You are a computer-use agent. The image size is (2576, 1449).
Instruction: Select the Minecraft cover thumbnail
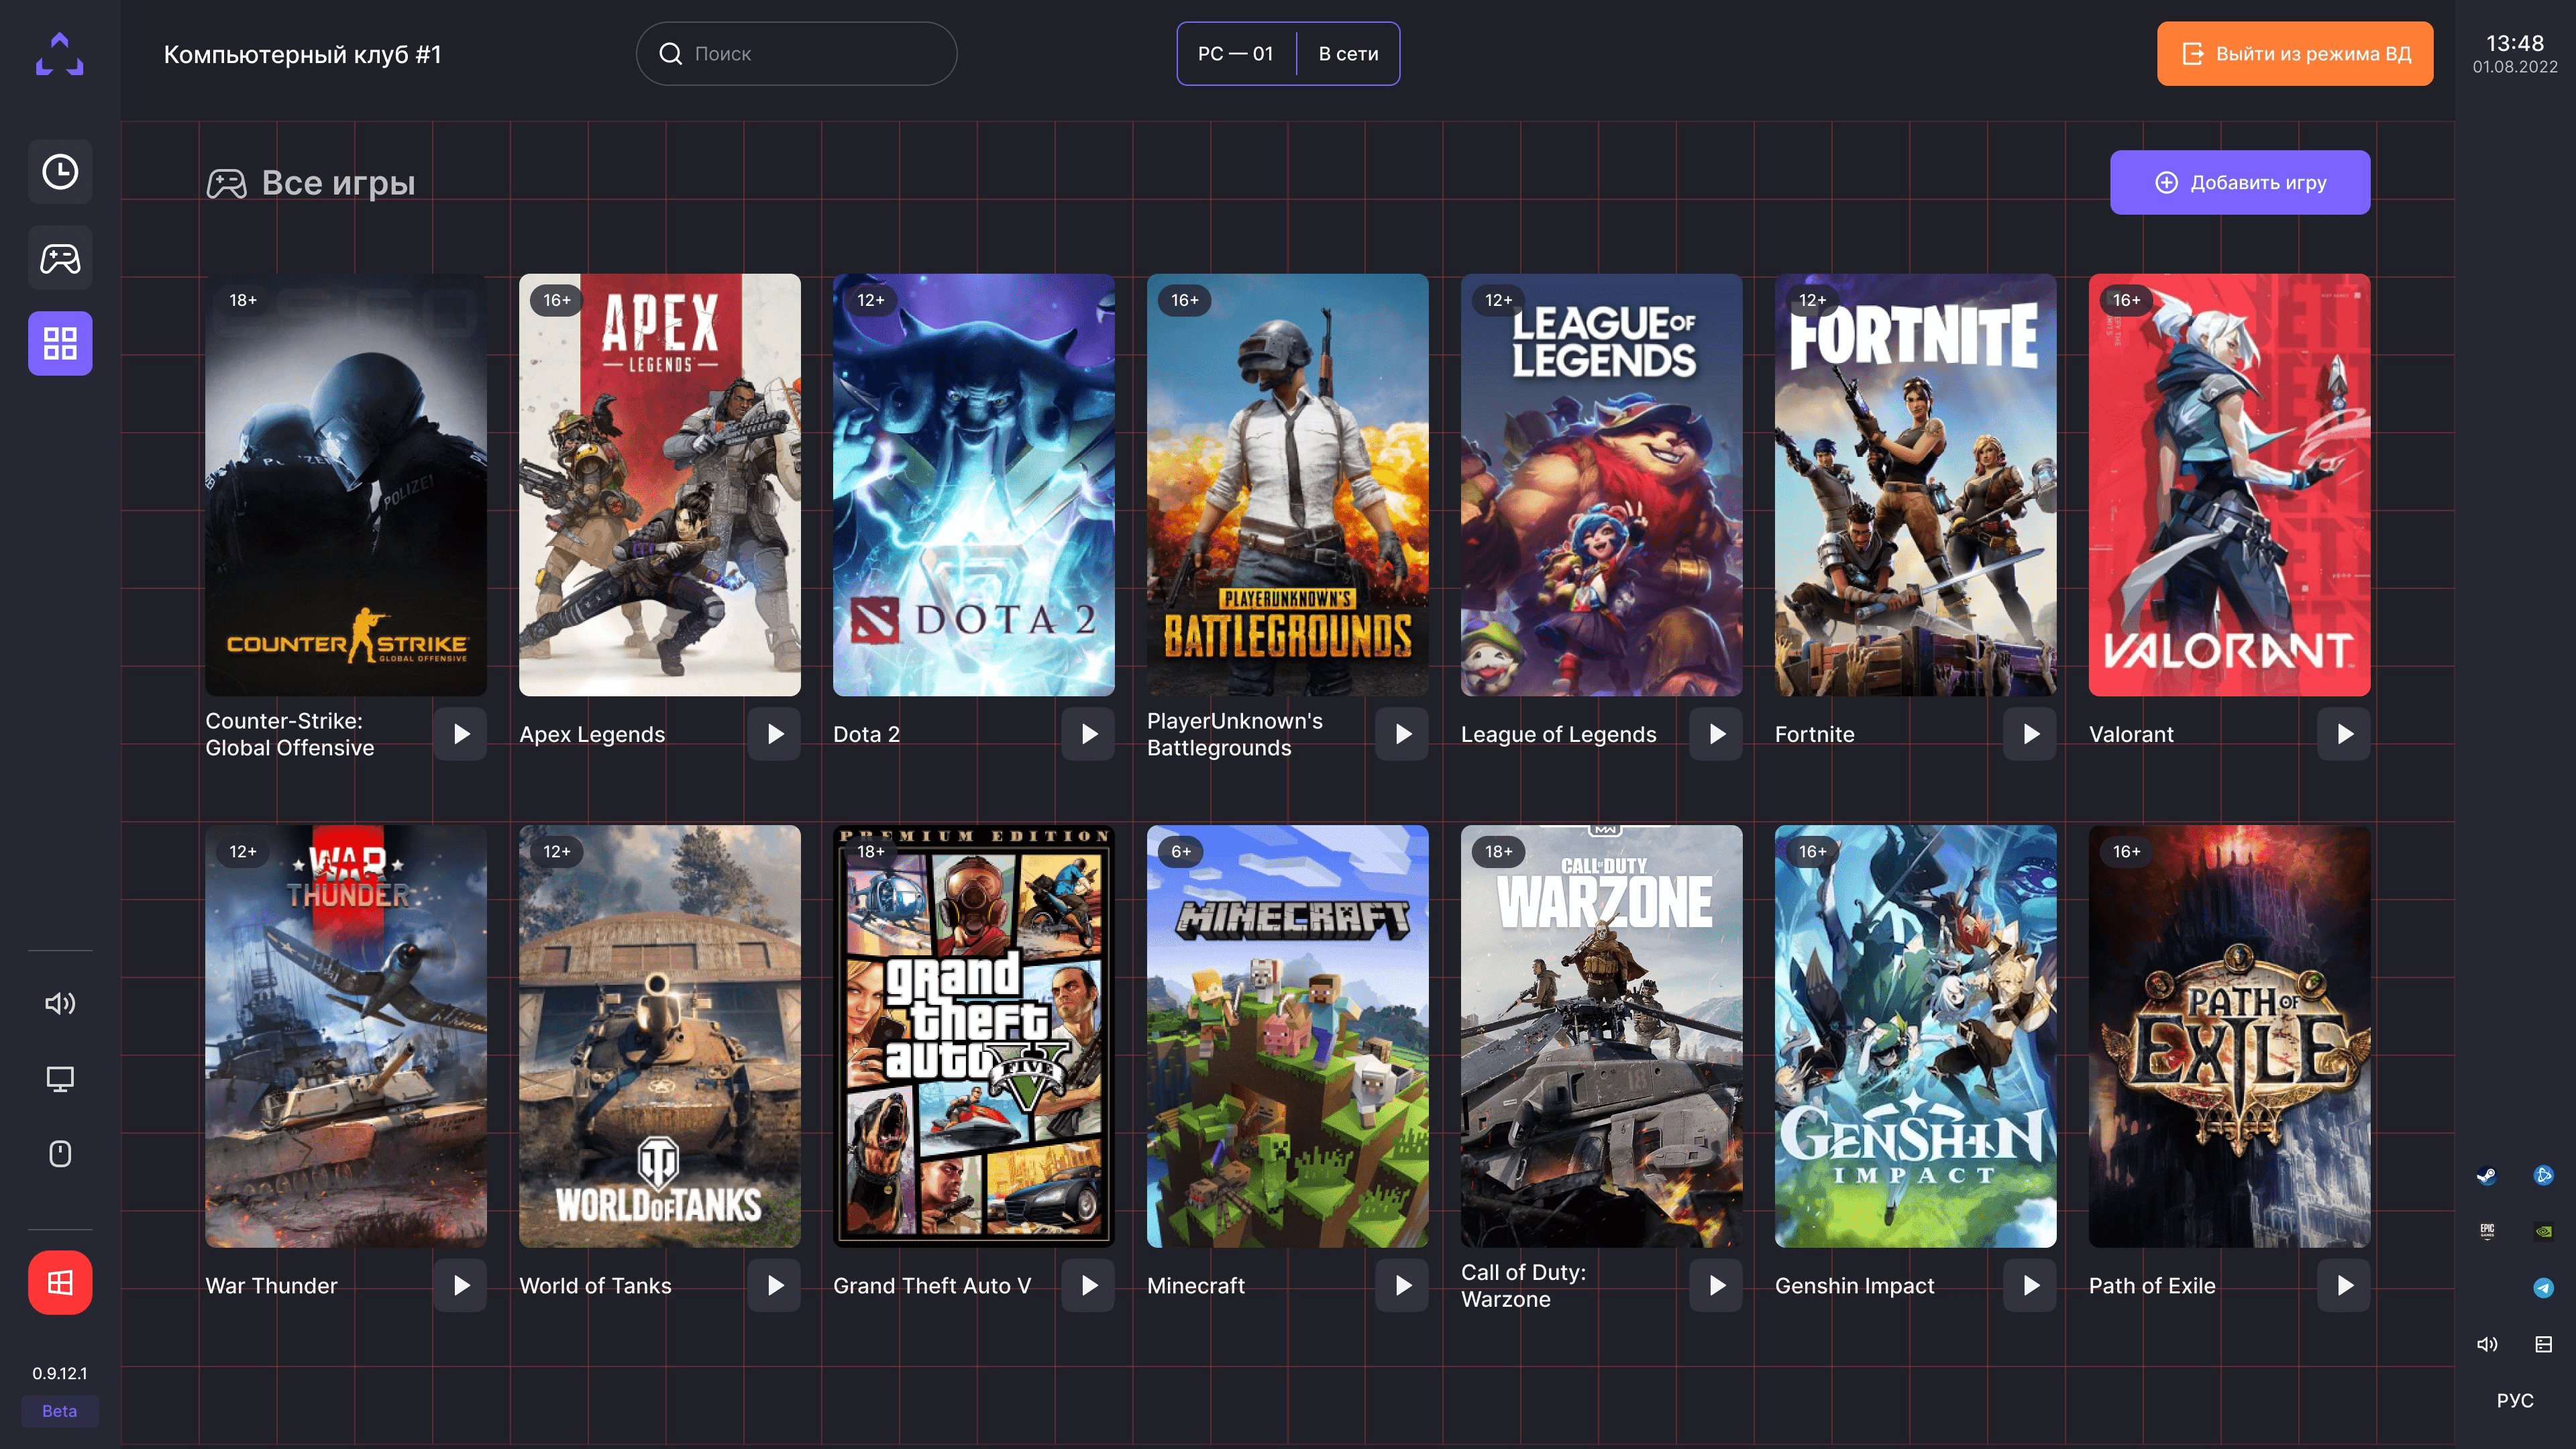point(1288,1036)
